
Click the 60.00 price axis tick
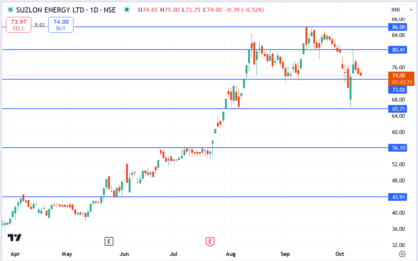point(398,132)
